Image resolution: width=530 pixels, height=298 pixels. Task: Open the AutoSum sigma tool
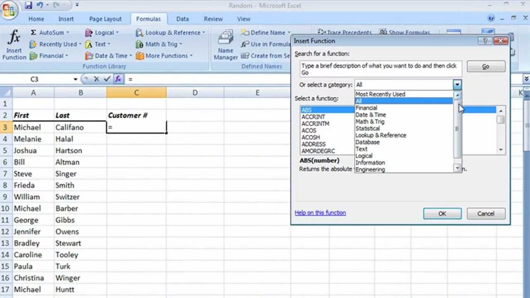(49, 32)
